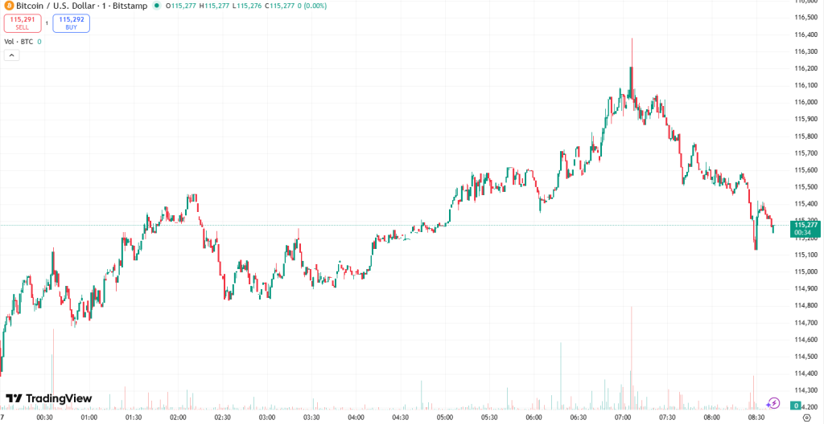
Task: Open the purple lightning go-to-realtime icon
Action: click(773, 403)
